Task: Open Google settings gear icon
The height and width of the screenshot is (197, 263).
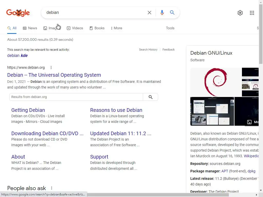Action: pyautogui.click(x=240, y=13)
